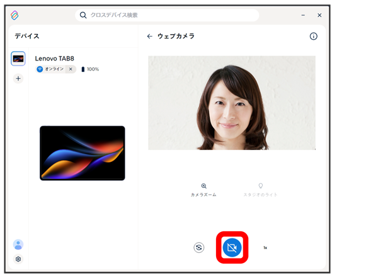This screenshot has height=278, width=378.
Task: Turn off the webcam with the blue camera button
Action: 232,248
